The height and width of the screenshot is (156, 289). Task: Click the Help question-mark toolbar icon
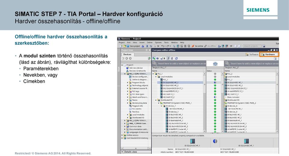pyautogui.click(x=219, y=46)
